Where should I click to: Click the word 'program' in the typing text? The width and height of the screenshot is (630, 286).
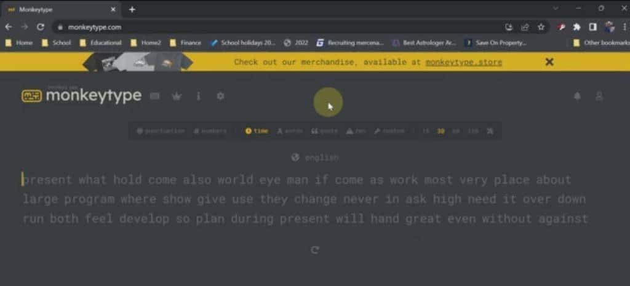(89, 199)
